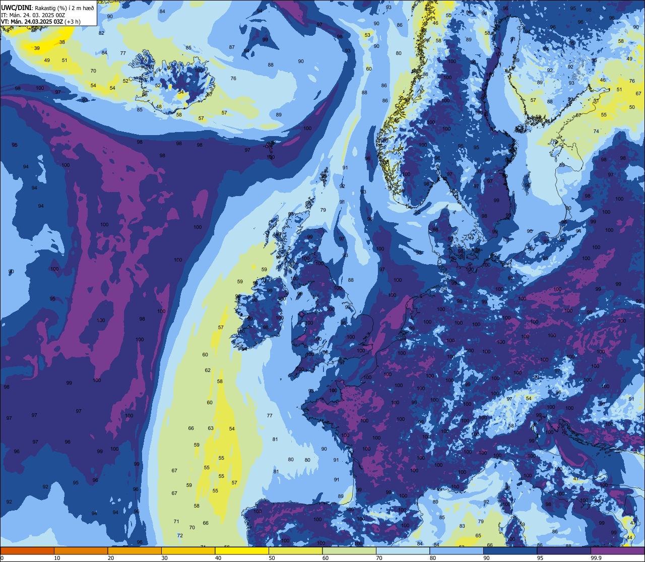645x562 pixels.
Task: Pick legend swatch between 30 and 40
Action: point(188,551)
